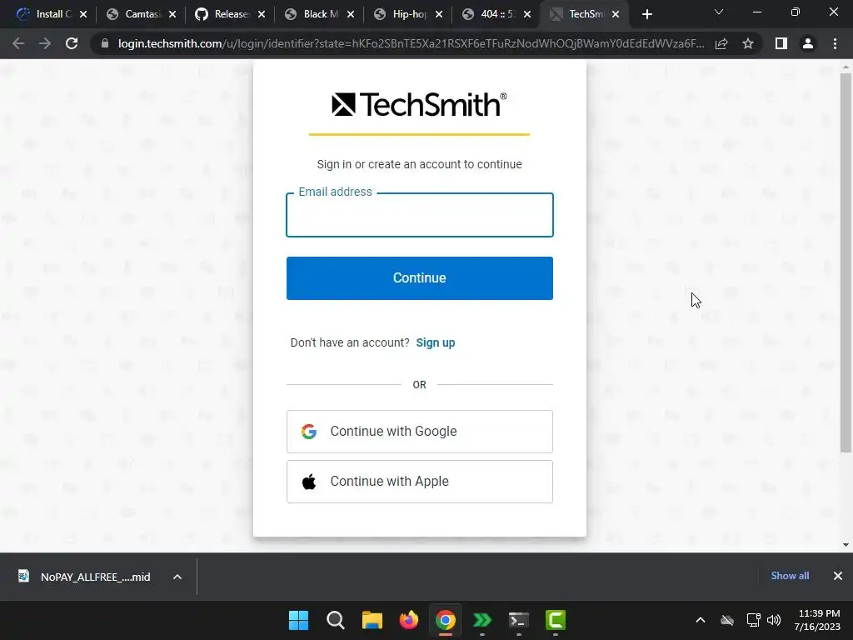Viewport: 853px width, 640px height.
Task: Go forward to the next page
Action: (45, 43)
